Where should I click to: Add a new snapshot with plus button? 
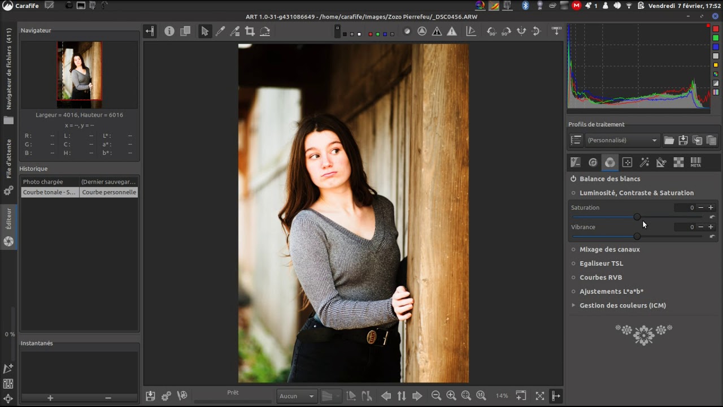(x=50, y=398)
